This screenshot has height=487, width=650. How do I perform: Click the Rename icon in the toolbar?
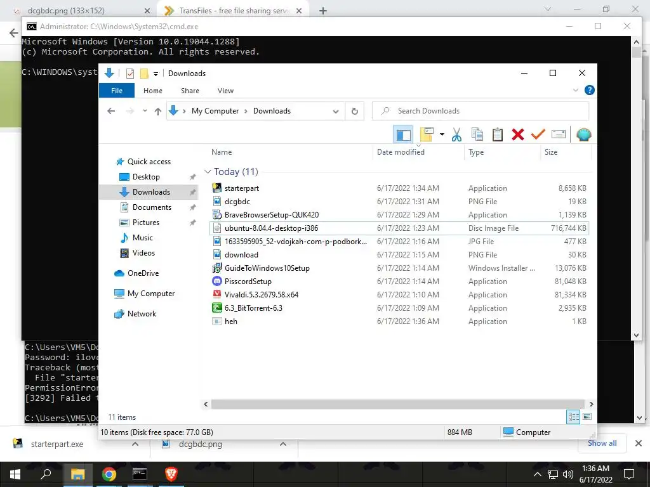[559, 134]
